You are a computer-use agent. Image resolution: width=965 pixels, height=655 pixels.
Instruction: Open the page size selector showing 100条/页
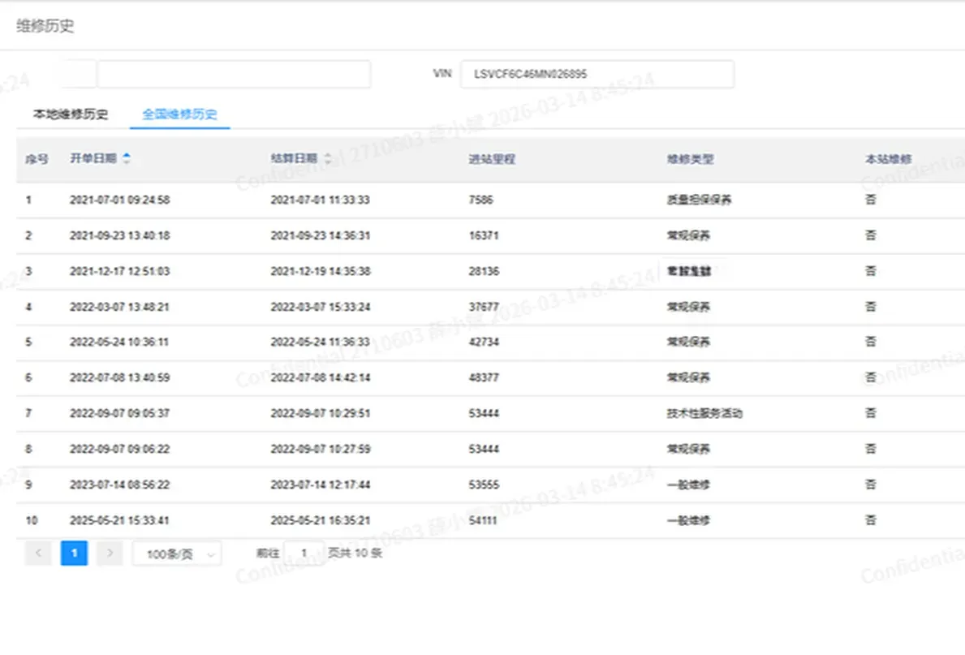coord(176,553)
